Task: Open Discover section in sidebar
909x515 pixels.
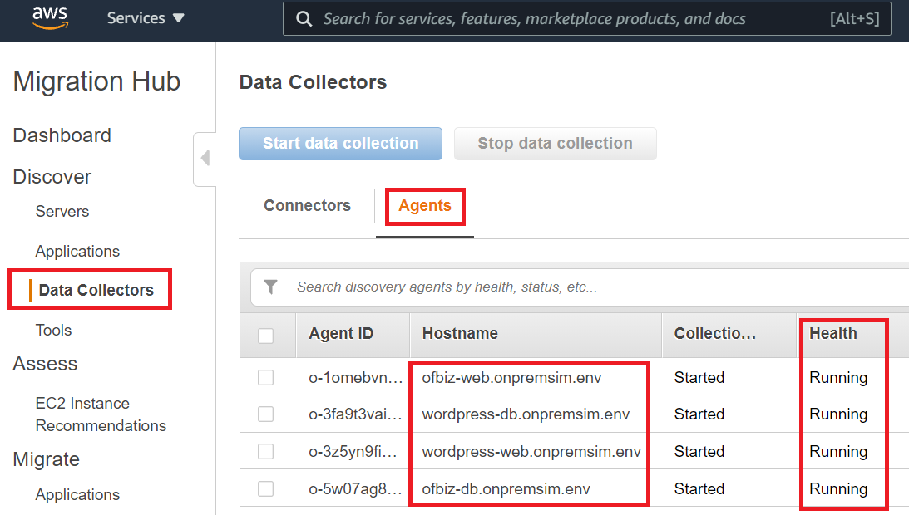Action: [x=52, y=177]
